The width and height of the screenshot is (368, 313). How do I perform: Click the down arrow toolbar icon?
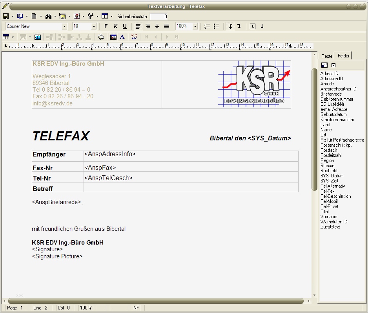coord(262,26)
